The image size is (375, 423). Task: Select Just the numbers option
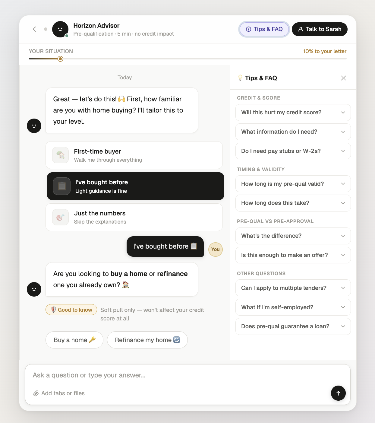tap(134, 217)
